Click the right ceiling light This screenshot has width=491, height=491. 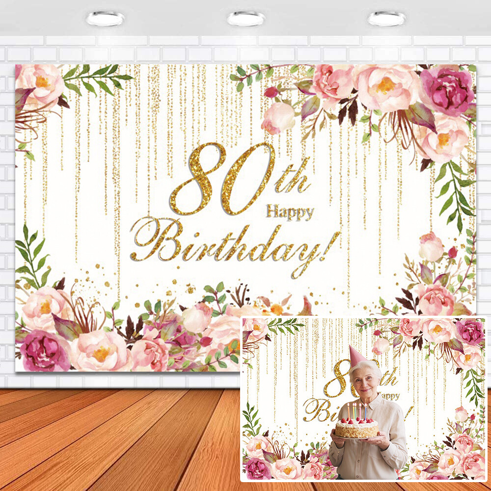pyautogui.click(x=386, y=19)
